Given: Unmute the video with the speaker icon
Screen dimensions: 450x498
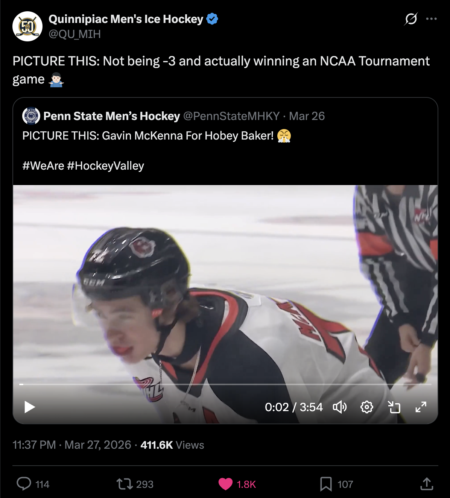Looking at the screenshot, I should (x=339, y=407).
